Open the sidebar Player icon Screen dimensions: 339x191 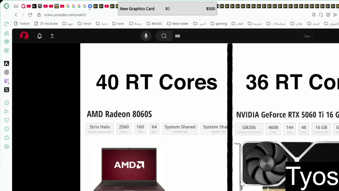(7, 103)
